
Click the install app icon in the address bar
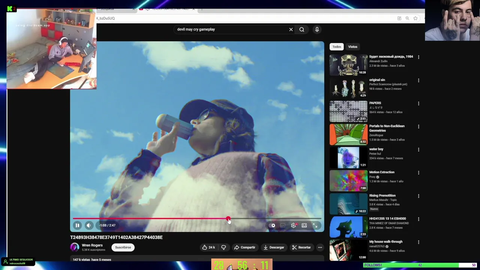click(x=399, y=18)
